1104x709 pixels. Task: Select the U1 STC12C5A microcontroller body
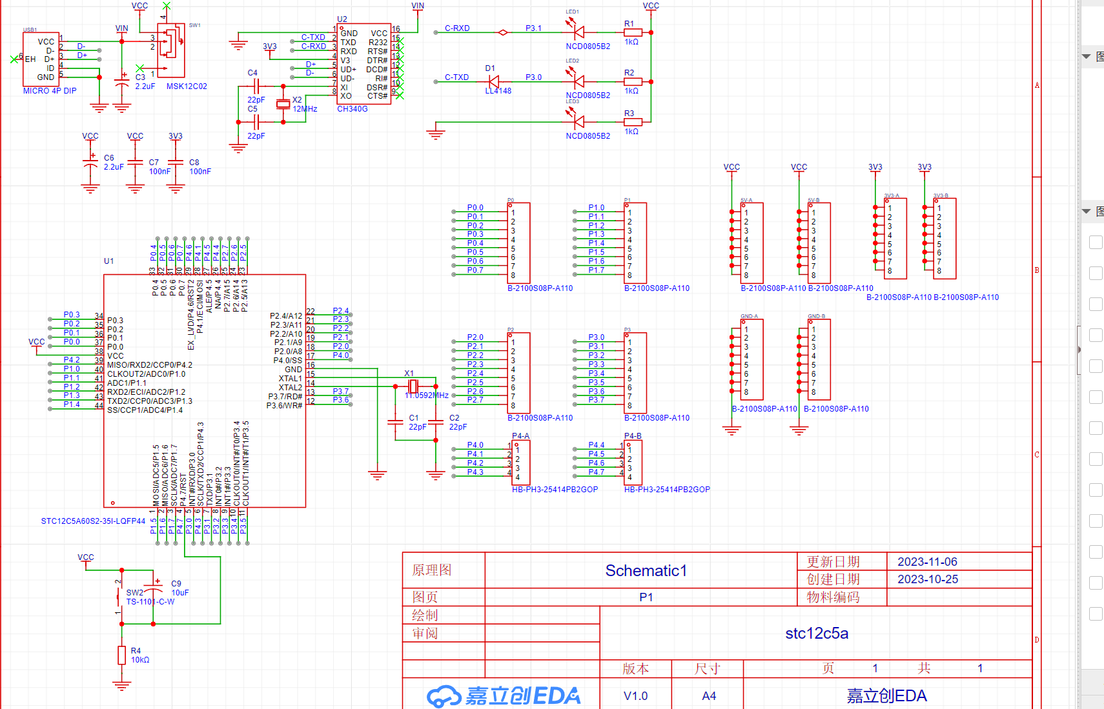click(x=205, y=391)
